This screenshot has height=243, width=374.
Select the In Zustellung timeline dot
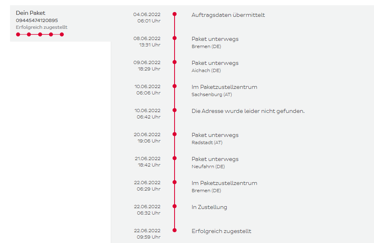(175, 206)
